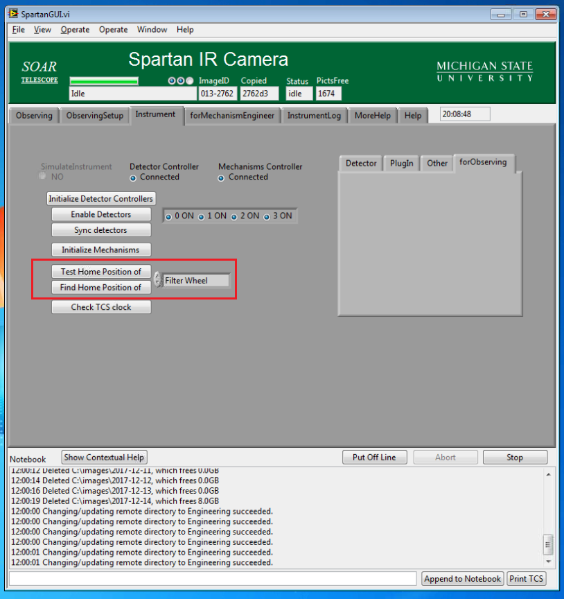564x599 pixels.
Task: Click the 'Notebook' label
Action: [28, 459]
